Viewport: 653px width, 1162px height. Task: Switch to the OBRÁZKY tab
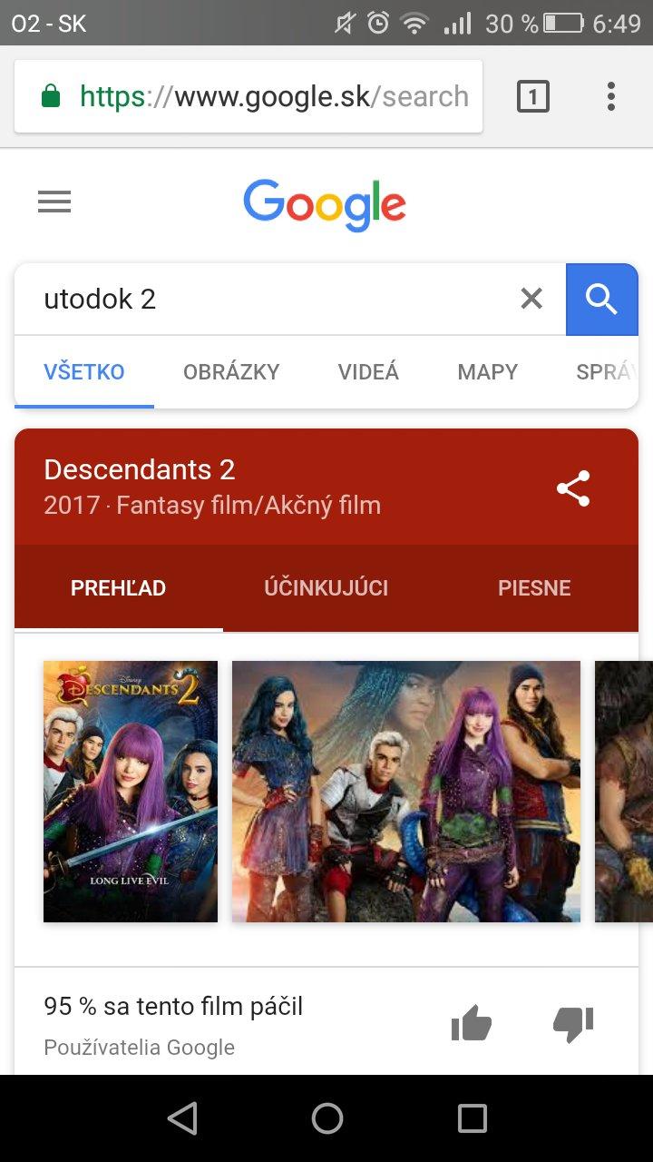tap(231, 372)
